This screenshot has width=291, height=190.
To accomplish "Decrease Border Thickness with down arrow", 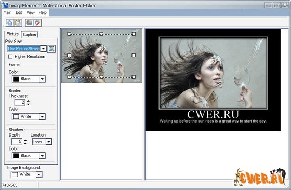I will [28, 104].
